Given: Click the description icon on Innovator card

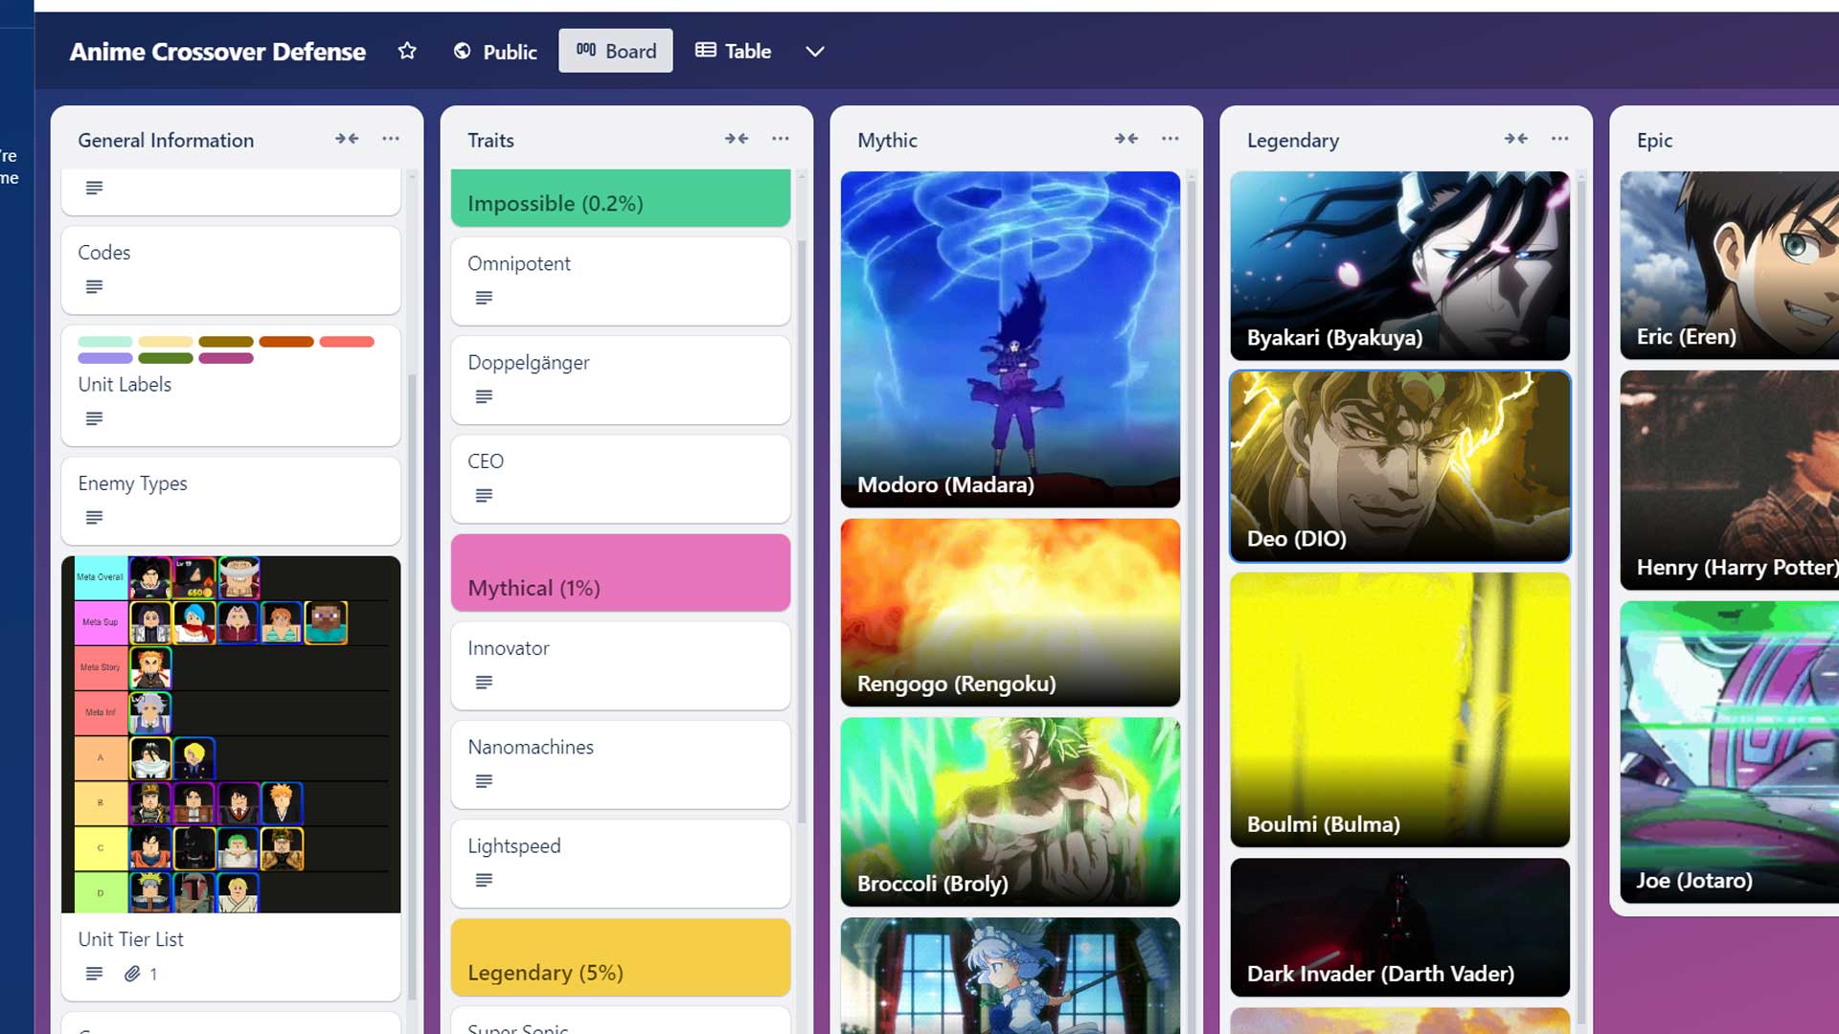Looking at the screenshot, I should tap(484, 683).
